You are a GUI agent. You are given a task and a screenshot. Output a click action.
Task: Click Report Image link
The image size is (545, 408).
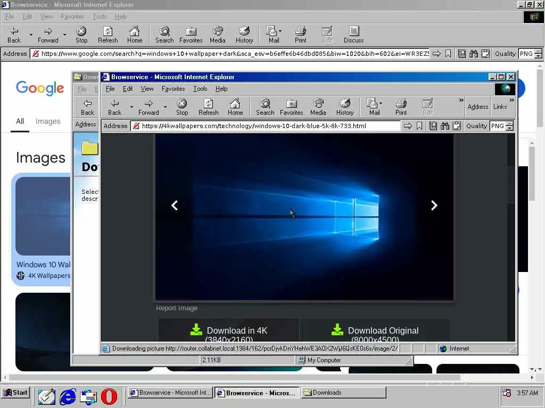tap(177, 308)
